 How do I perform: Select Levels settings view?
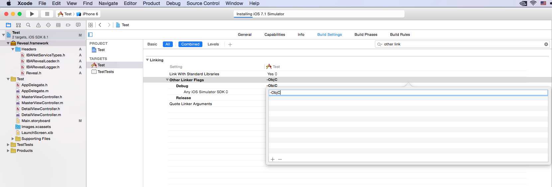coord(213,44)
